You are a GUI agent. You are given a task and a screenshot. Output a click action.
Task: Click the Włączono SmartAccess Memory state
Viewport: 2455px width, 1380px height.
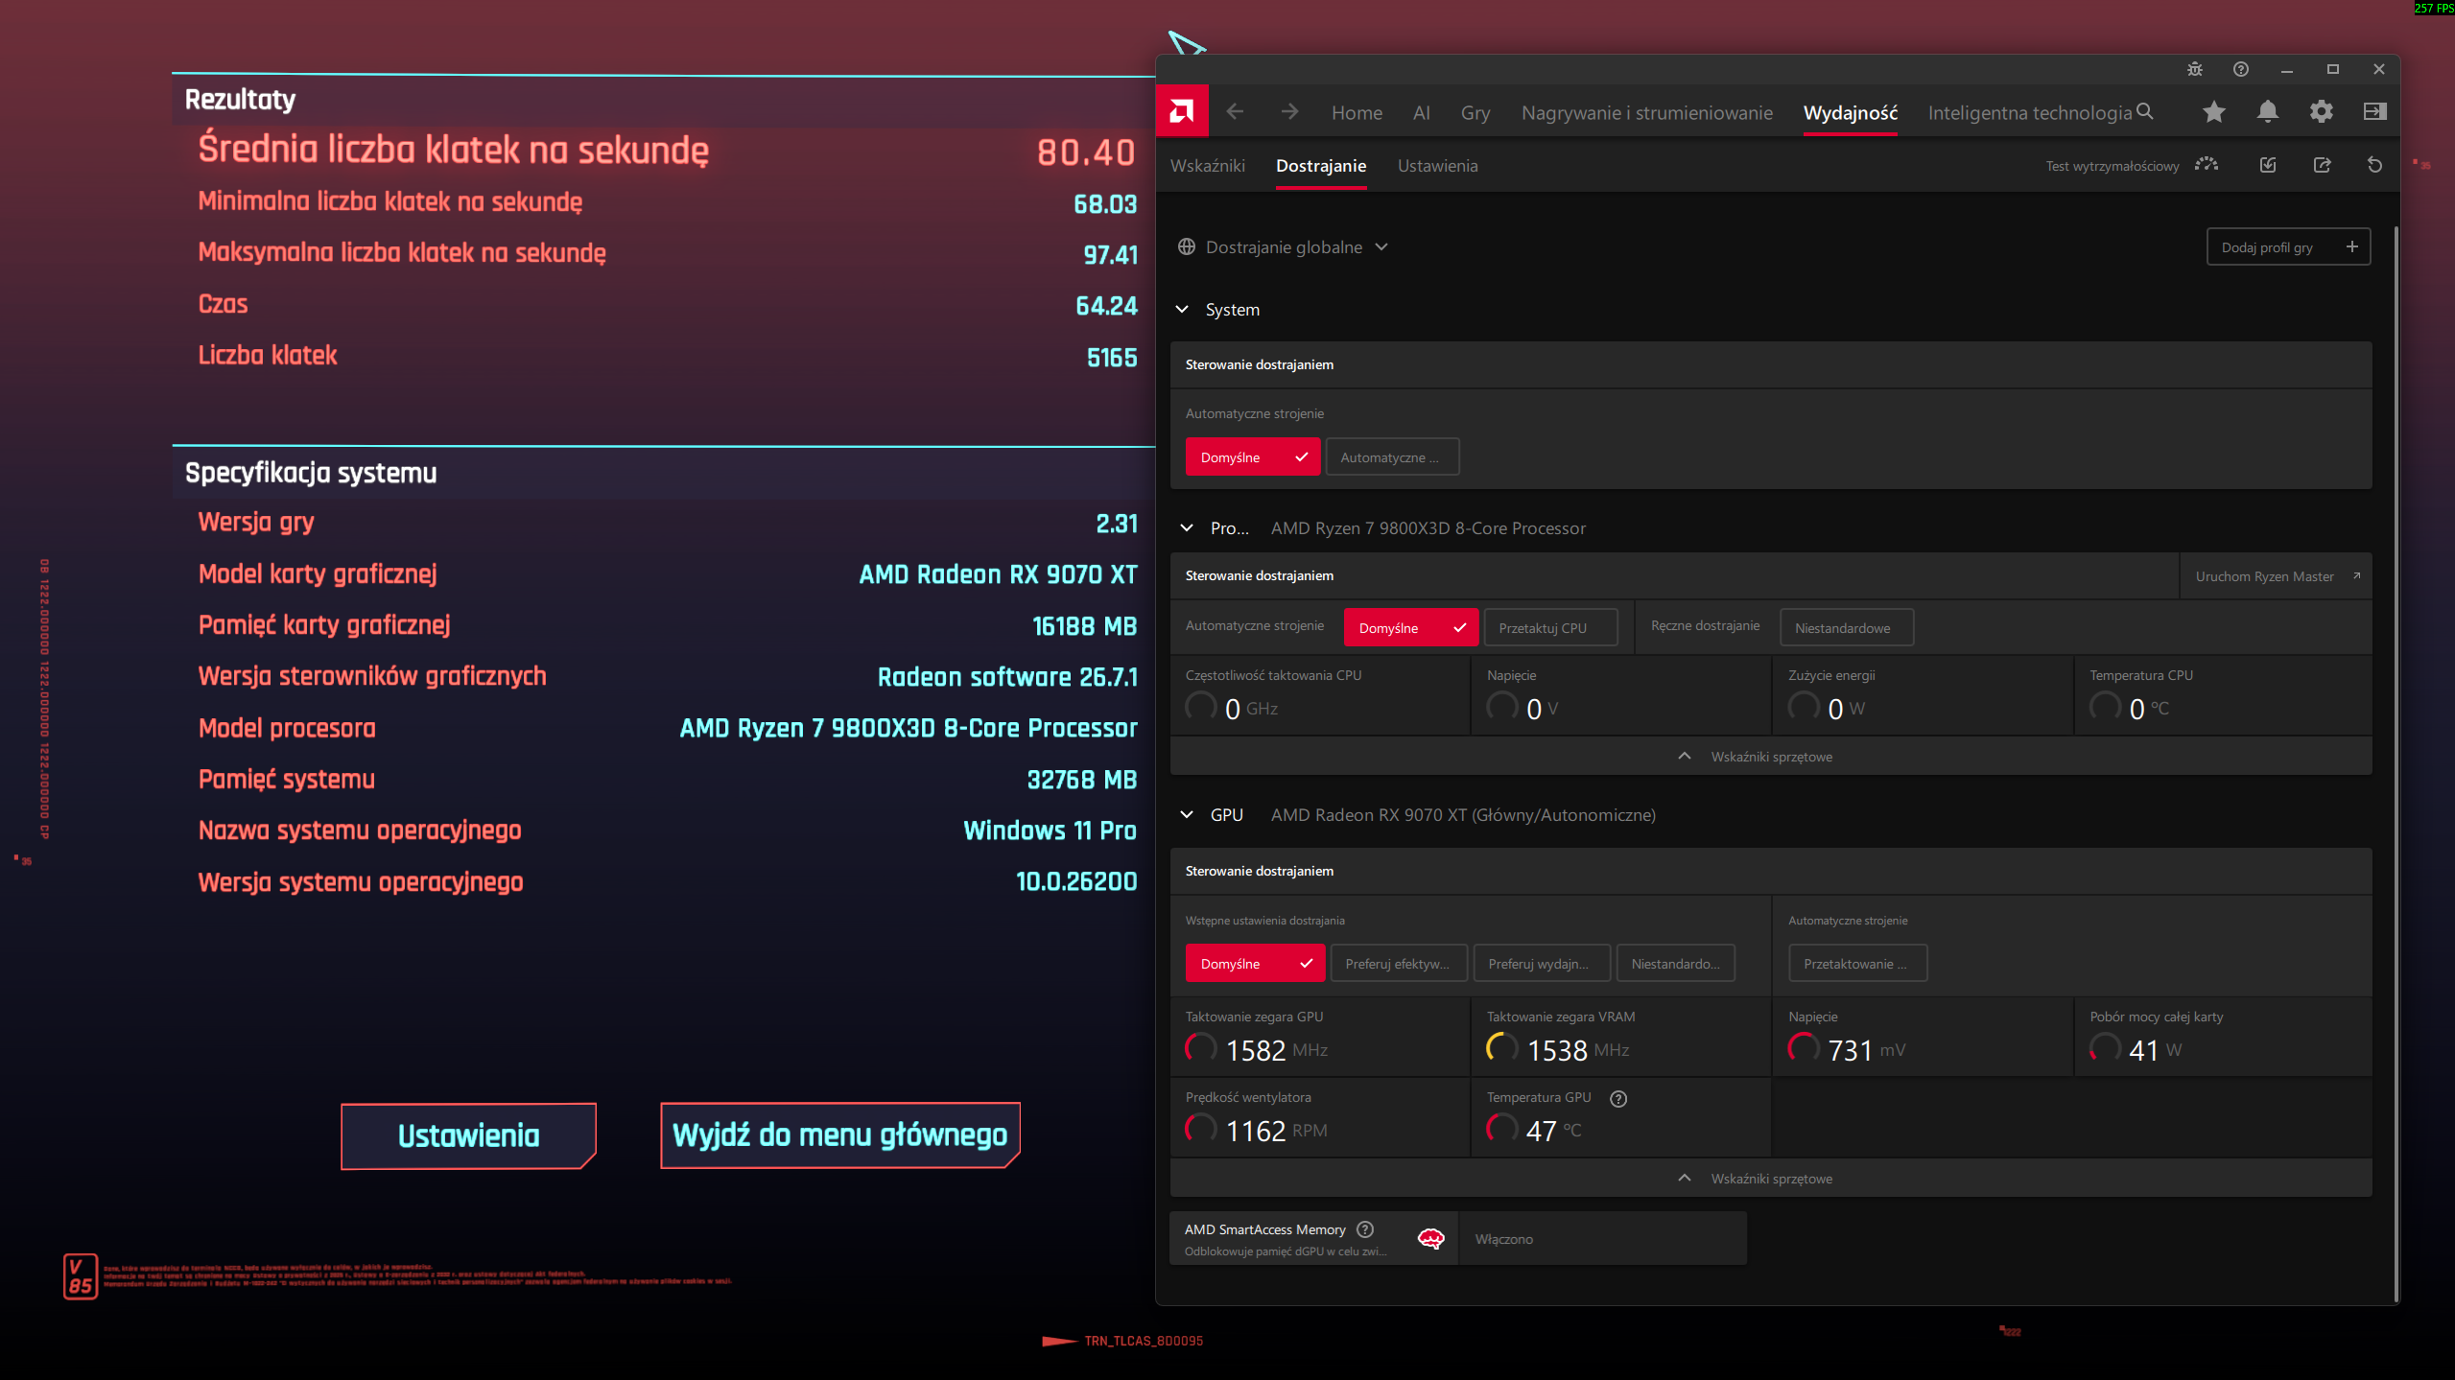1602,1239
